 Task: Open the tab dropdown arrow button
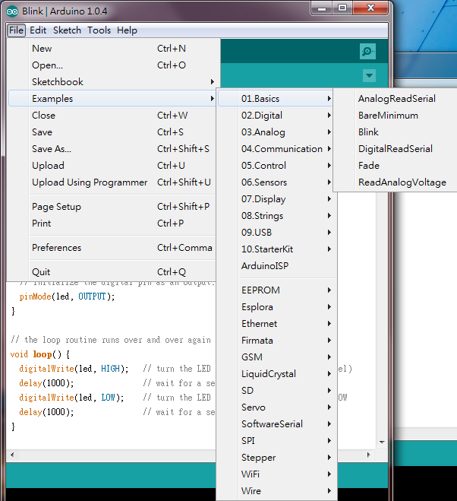point(369,76)
